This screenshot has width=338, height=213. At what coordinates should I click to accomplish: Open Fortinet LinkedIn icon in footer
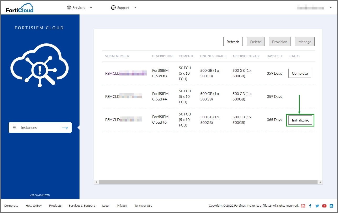[x=331, y=206]
